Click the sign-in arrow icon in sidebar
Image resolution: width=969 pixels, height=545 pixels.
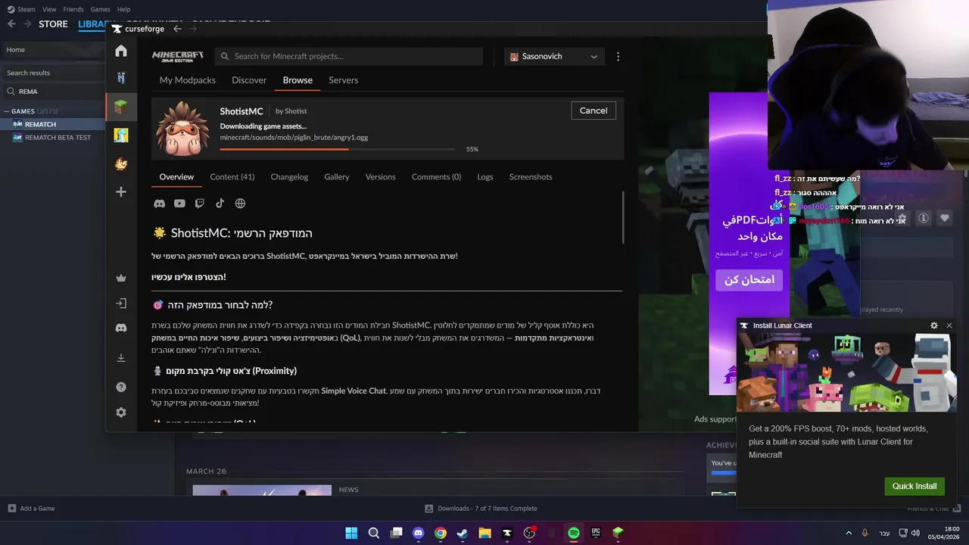[121, 304]
